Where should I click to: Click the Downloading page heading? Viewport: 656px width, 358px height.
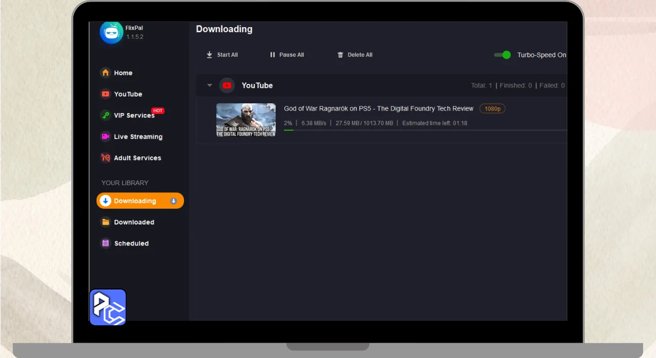coord(224,29)
